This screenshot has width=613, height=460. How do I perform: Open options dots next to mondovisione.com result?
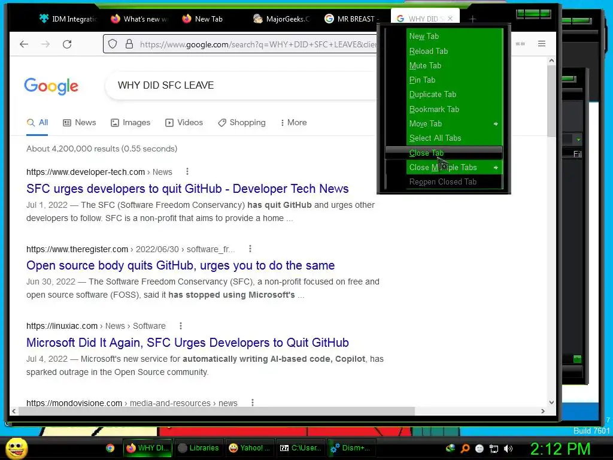click(x=253, y=402)
